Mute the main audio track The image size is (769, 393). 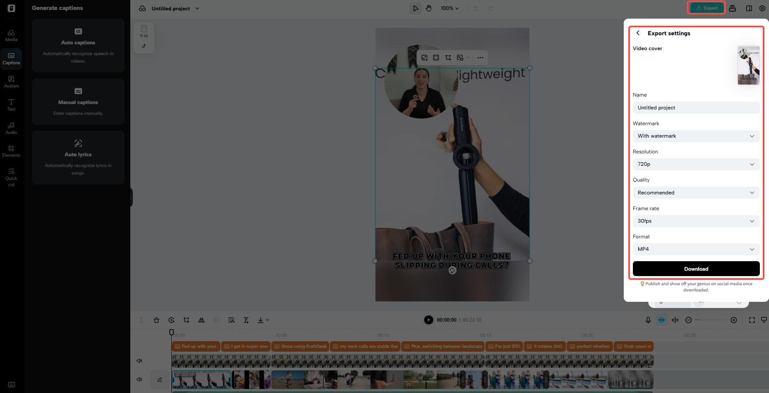(x=139, y=360)
